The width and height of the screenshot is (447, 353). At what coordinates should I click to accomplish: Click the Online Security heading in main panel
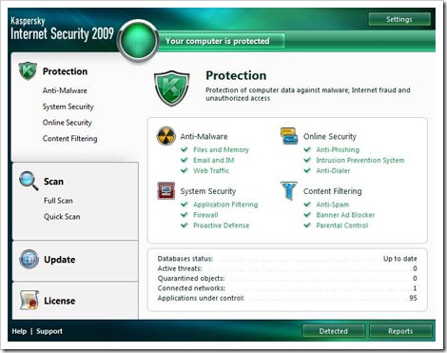tap(330, 136)
